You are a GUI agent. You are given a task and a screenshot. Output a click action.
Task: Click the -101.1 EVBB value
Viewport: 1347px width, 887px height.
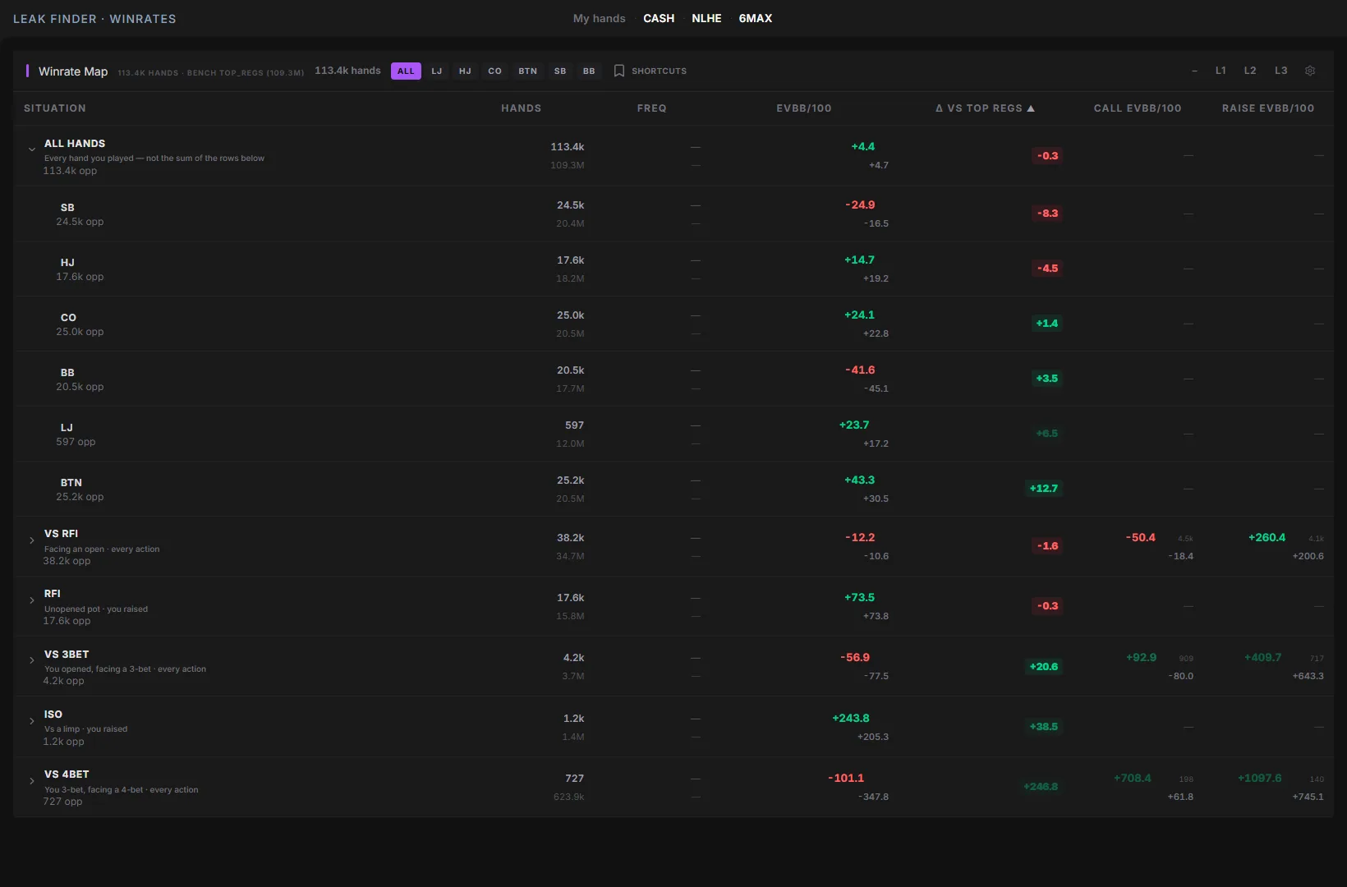pos(846,779)
